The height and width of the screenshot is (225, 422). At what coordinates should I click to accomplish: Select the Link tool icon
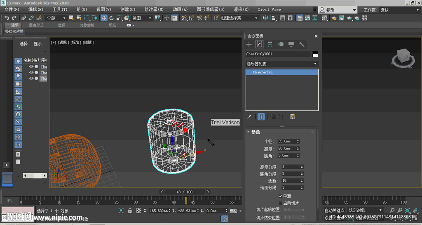[x=23, y=18]
